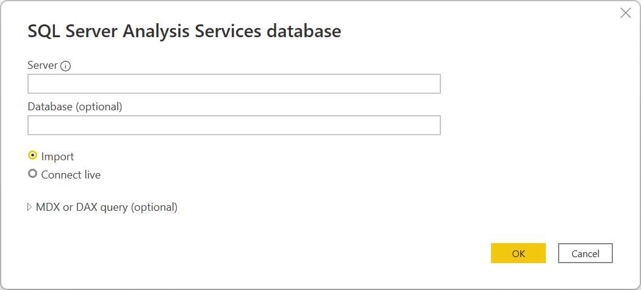
Task: Expand the MDX or DAX query triangle
Action: 29,207
